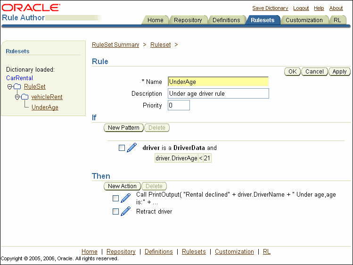Check the driver is a DriverData pattern checkbox
The width and height of the screenshot is (353, 265).
coord(122,148)
